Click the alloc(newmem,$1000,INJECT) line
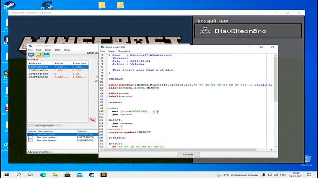 [x=134, y=88]
